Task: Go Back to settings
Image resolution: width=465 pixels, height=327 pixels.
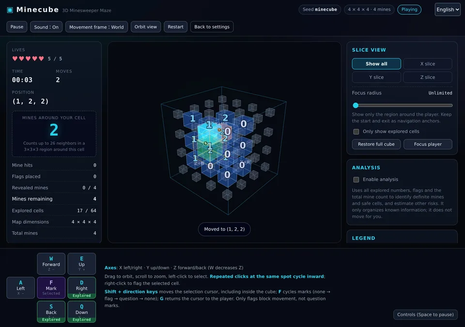Action: coord(212,27)
